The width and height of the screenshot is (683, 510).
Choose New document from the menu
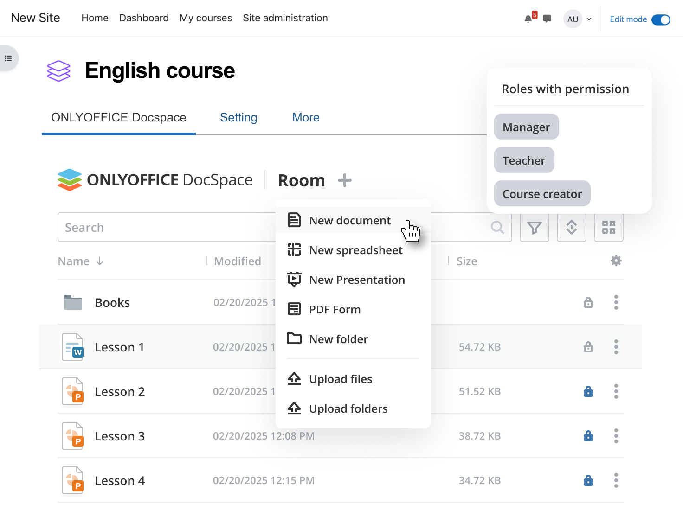[x=353, y=220]
